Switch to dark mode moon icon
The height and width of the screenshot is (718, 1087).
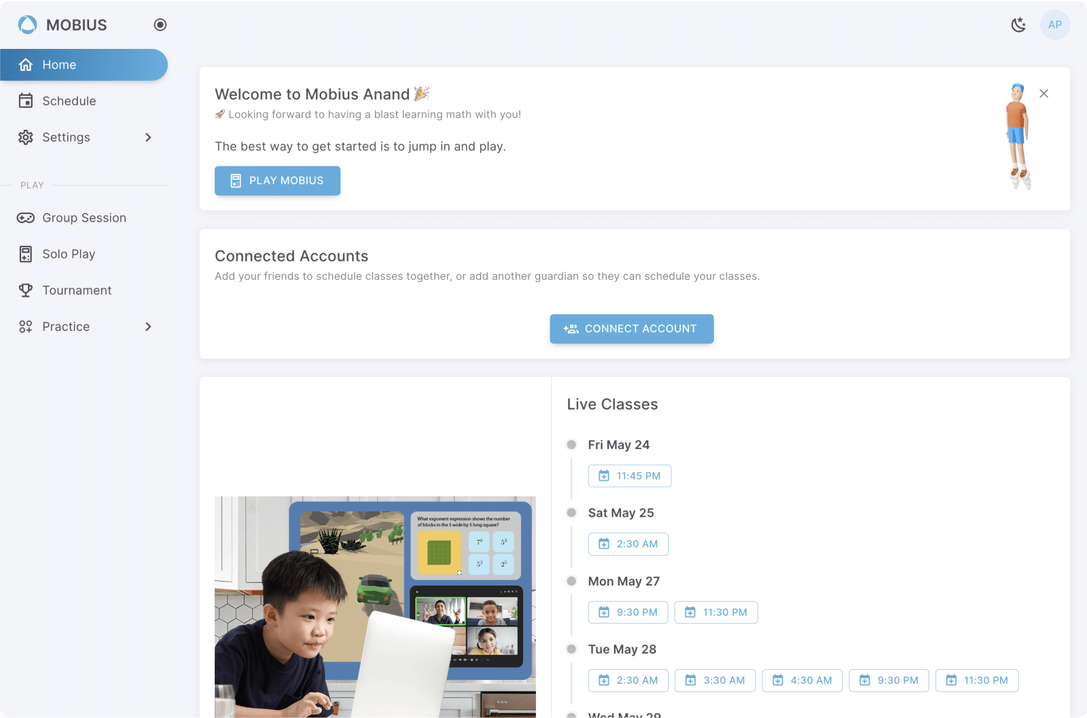1018,25
